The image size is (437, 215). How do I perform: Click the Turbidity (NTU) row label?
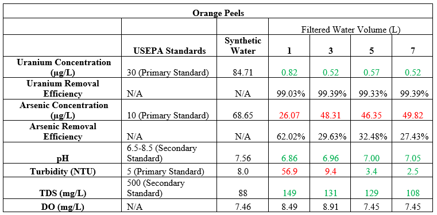pos(64,172)
